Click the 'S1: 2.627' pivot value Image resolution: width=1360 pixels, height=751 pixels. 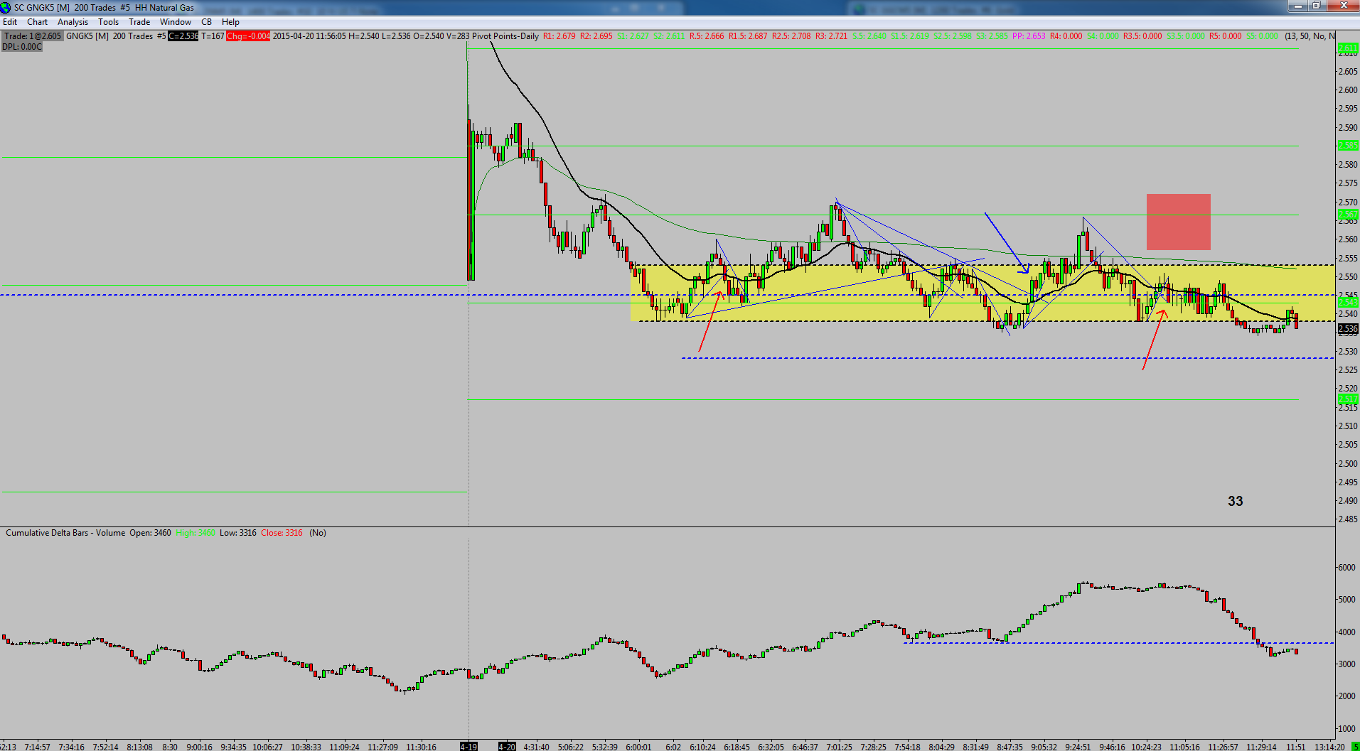[x=633, y=36]
